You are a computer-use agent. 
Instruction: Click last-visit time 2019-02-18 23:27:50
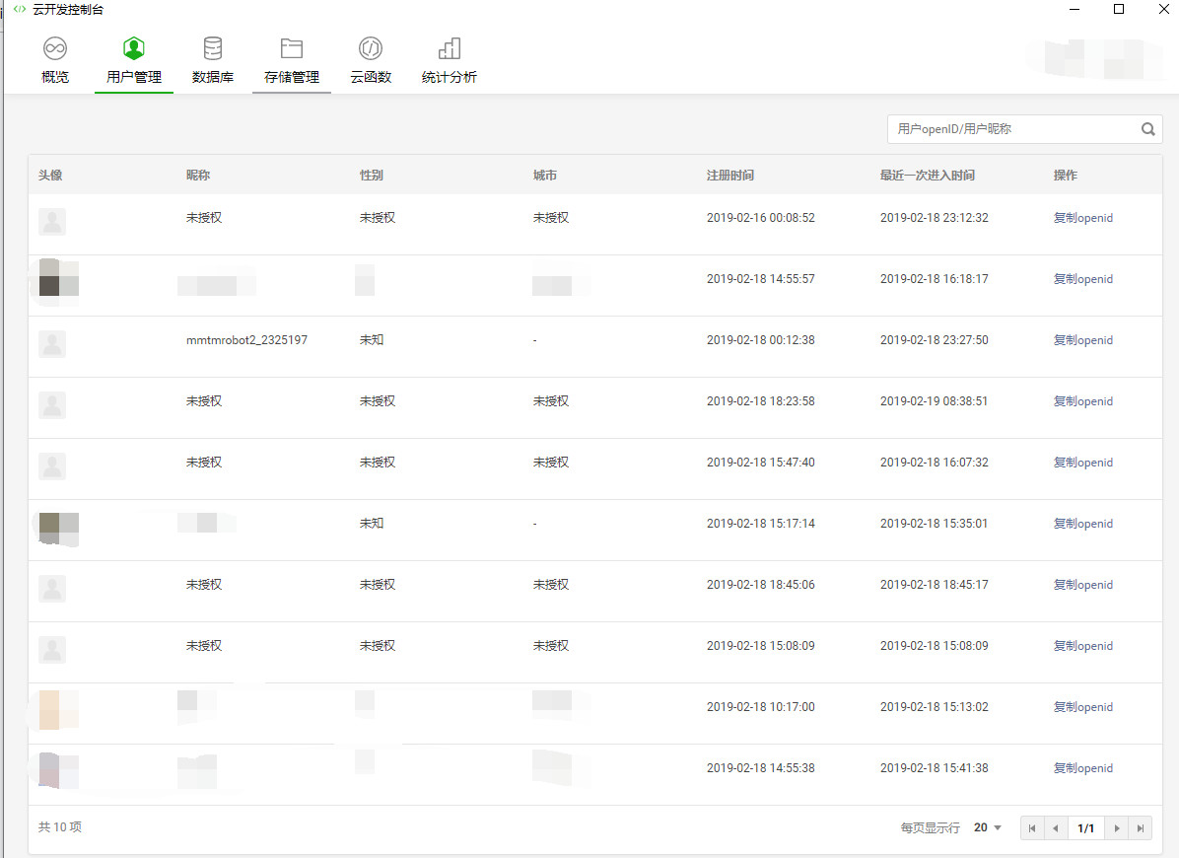coord(934,340)
